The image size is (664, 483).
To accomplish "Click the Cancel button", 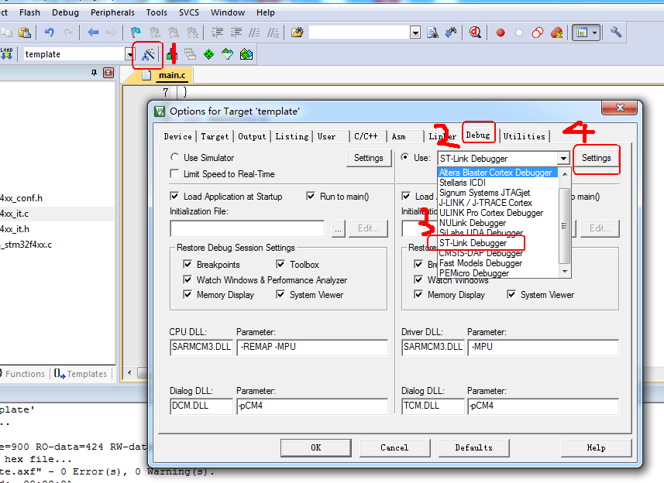I will coord(394,447).
